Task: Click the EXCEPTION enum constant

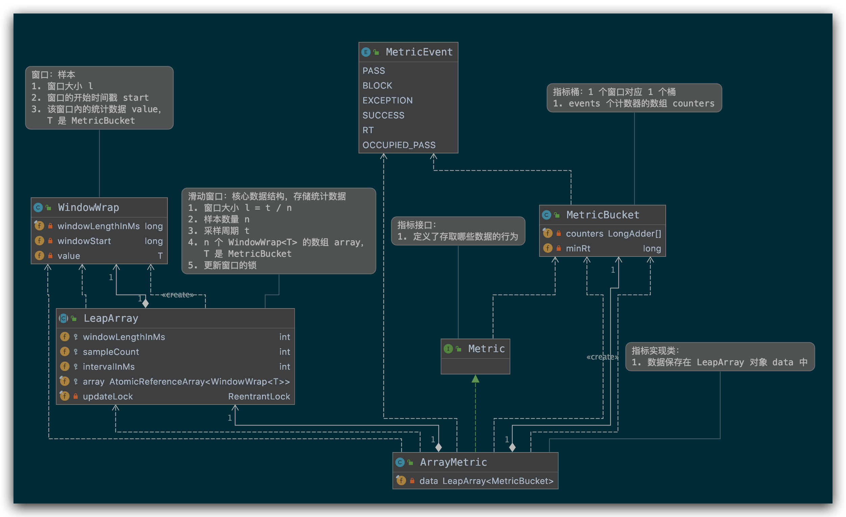Action: tap(388, 100)
